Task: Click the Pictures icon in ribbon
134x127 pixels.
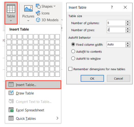Action: coord(28,8)
